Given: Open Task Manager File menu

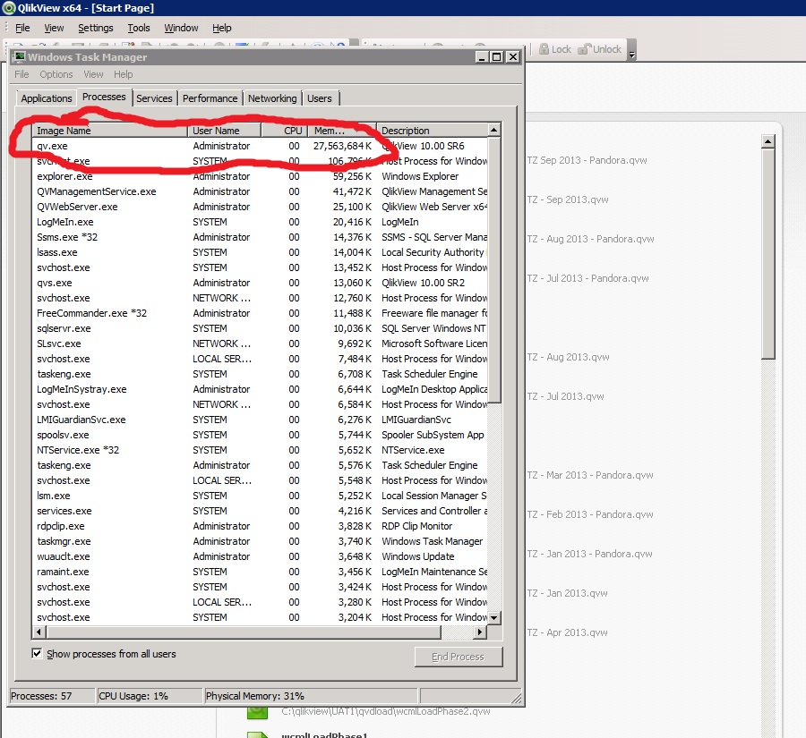Looking at the screenshot, I should tap(21, 74).
